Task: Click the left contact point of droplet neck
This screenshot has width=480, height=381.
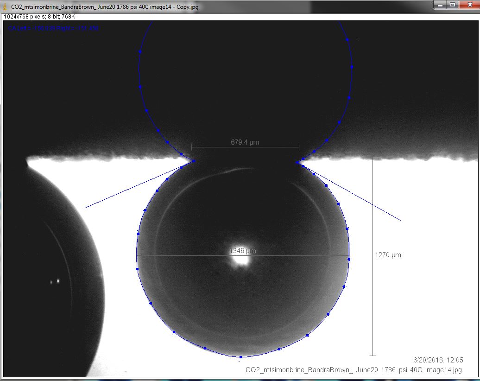Action: (194, 161)
